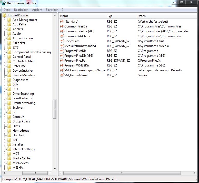Click the BitLocker folder icon
Screen dimensions: 199x183
click(9, 43)
